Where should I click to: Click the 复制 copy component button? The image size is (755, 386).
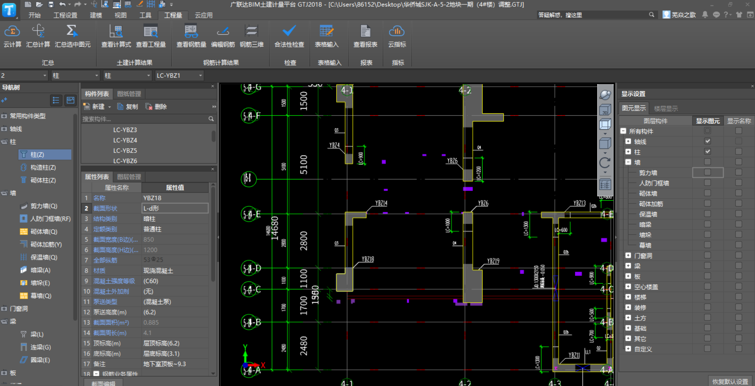tap(128, 107)
